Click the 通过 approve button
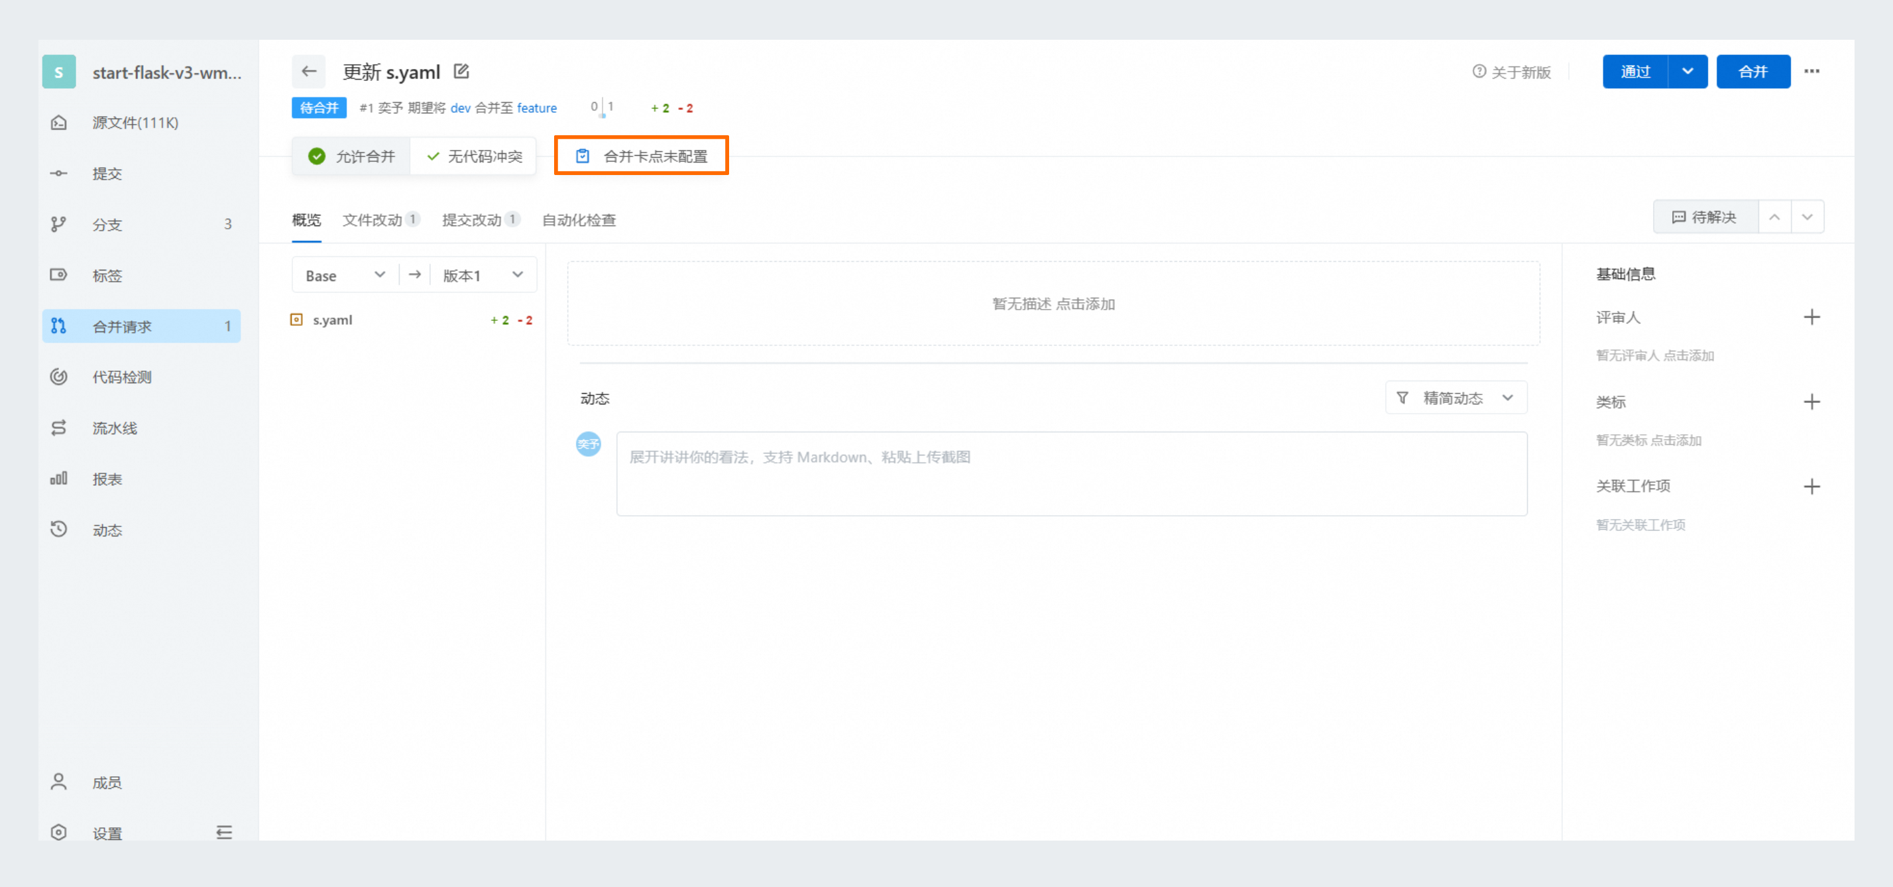The height and width of the screenshot is (887, 1893). (x=1635, y=72)
